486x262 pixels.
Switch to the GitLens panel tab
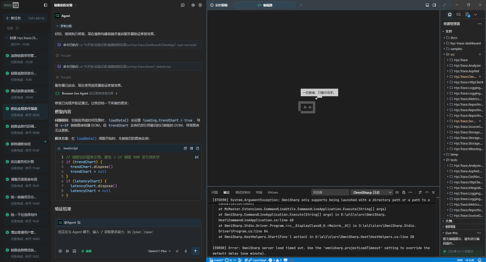pos(273,192)
